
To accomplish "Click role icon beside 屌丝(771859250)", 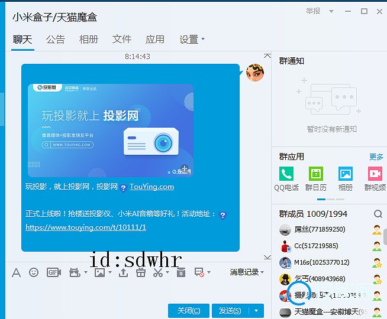I will 377,230.
